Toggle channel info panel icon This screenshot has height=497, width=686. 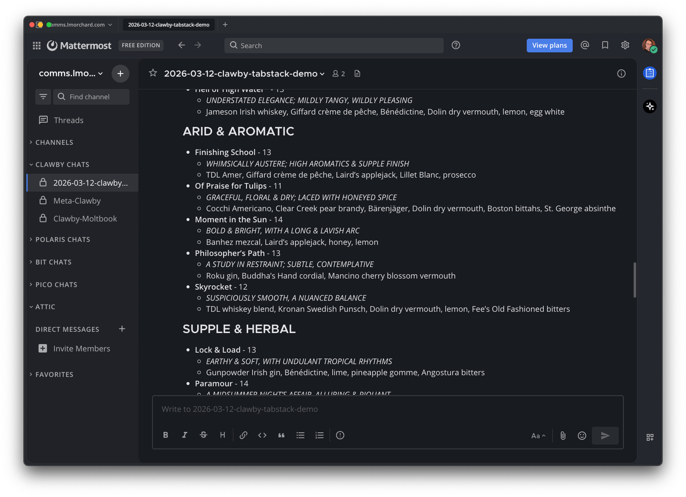click(x=621, y=74)
